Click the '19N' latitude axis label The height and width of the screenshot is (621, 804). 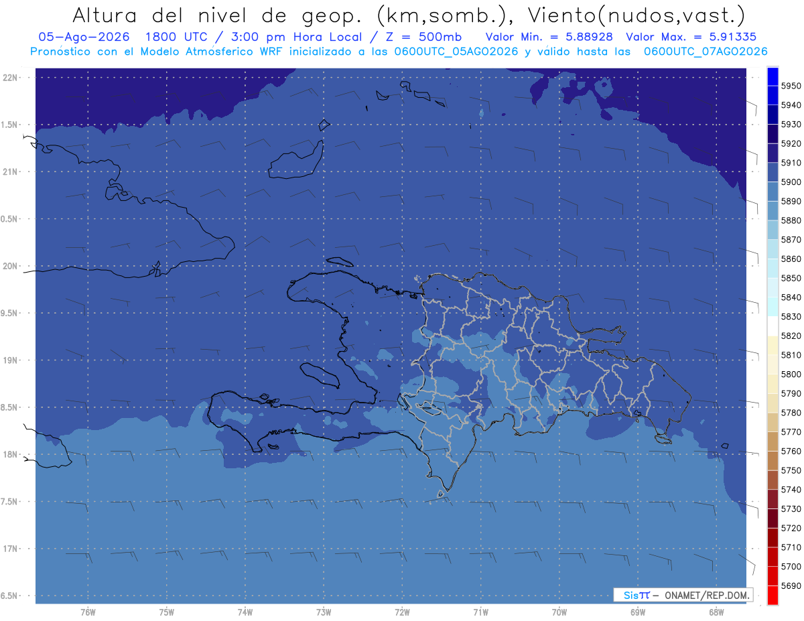coord(11,360)
